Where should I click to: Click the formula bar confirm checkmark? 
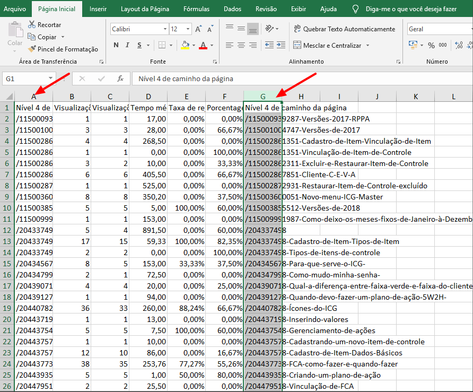(101, 79)
